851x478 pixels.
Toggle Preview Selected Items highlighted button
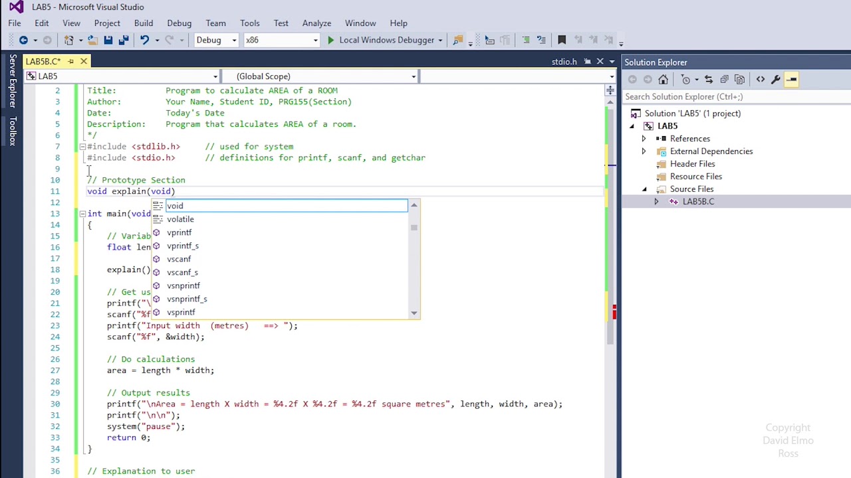(791, 79)
